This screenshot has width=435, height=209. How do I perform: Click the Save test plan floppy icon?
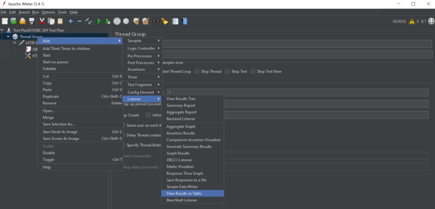click(31, 21)
